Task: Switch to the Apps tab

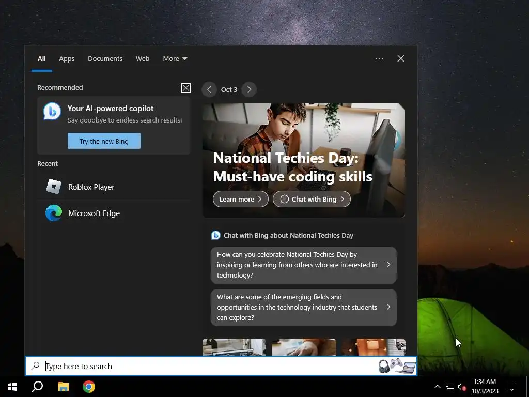Action: [67, 59]
